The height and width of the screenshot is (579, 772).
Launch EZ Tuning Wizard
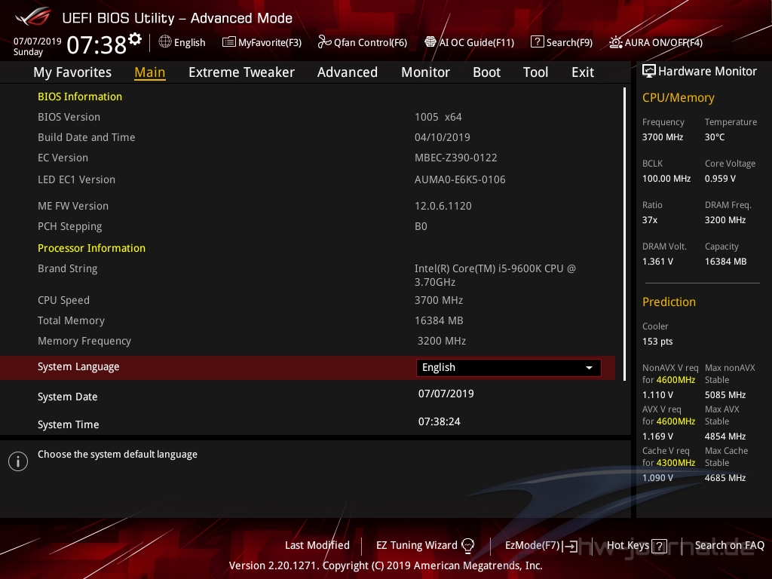tap(425, 545)
